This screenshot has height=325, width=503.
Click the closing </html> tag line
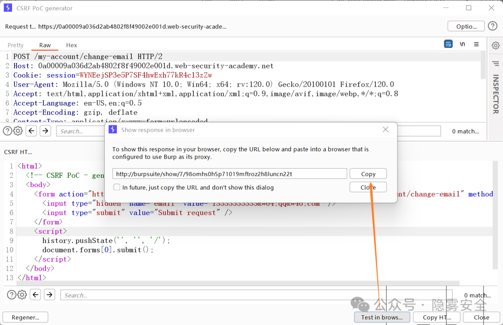32,278
